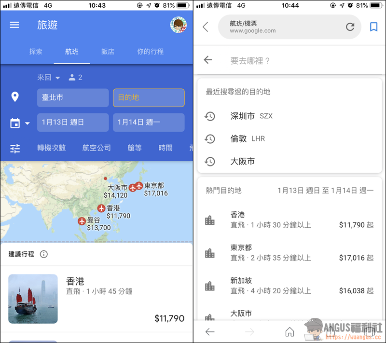Viewport: 386px width, 343px height.
Task: Tap the back arrow beside 要去哪裡
Action: pyautogui.click(x=208, y=60)
